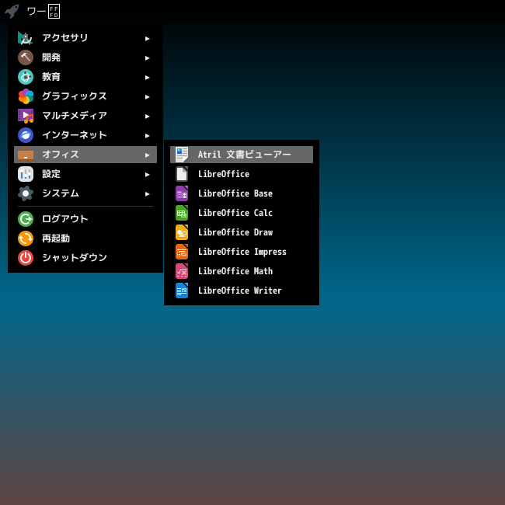Expand the インターネット submenu arrow
Screen dimensions: 505x505
pyautogui.click(x=147, y=136)
